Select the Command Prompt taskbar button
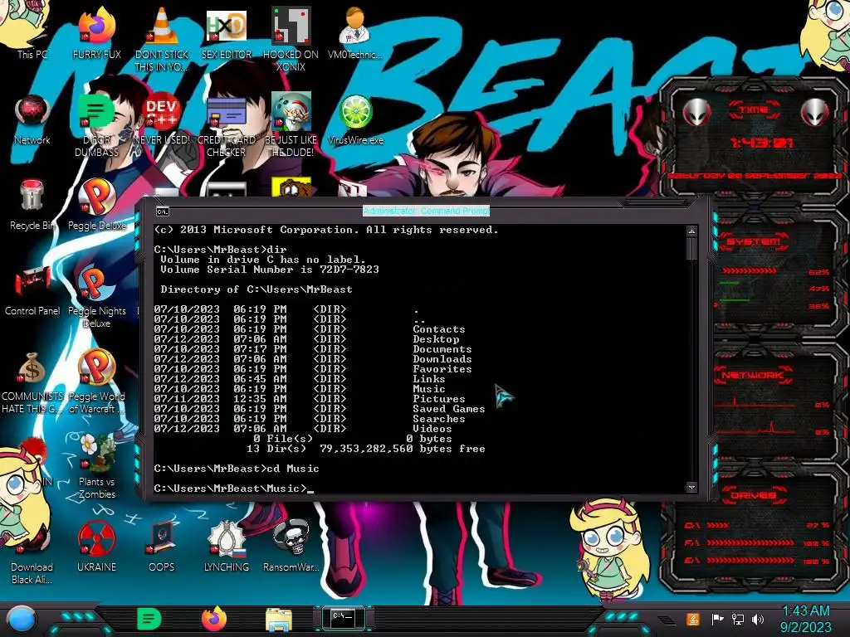The image size is (850, 637). tap(343, 619)
